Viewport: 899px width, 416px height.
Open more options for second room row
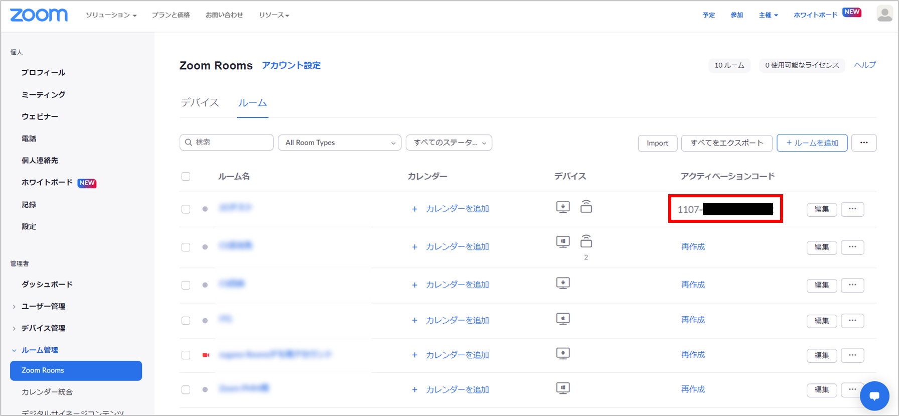(852, 247)
